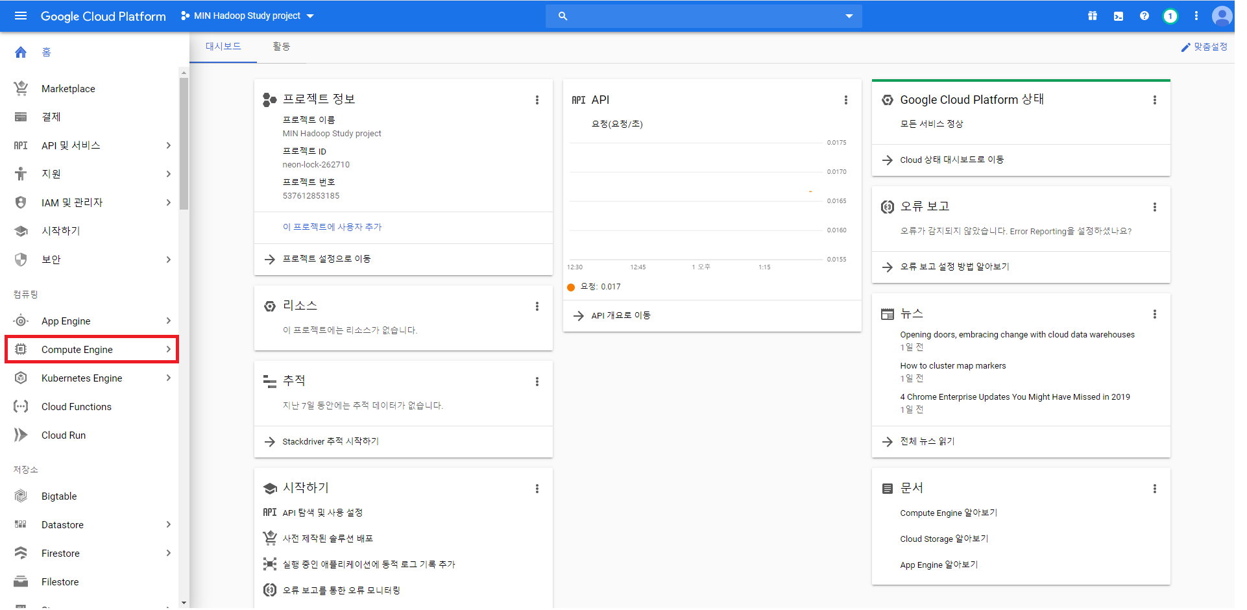Click the sidebar vertical scrollbar thumb

184,144
